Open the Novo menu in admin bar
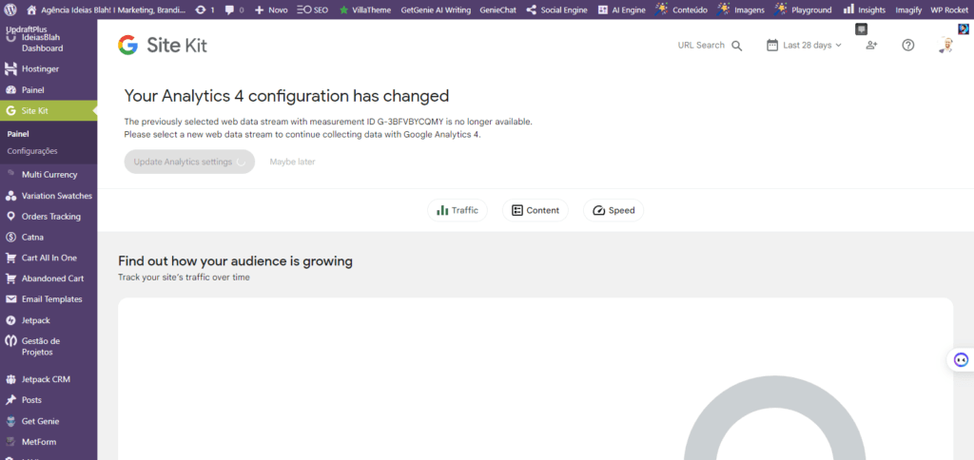 (271, 10)
